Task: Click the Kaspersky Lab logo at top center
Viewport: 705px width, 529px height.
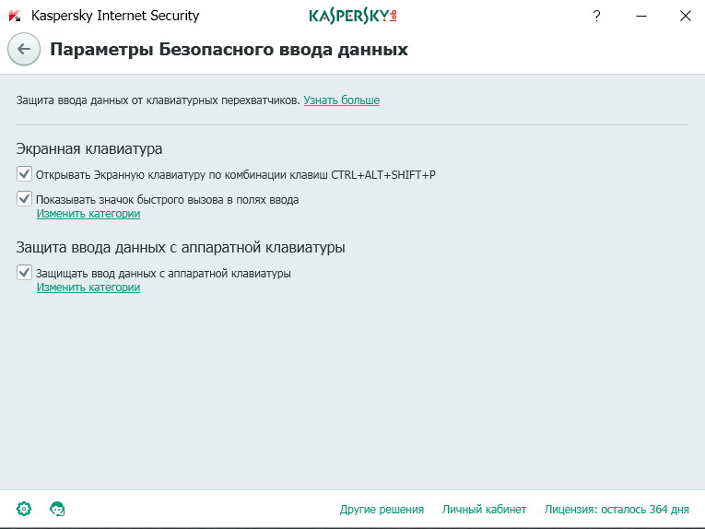Action: 352,17
